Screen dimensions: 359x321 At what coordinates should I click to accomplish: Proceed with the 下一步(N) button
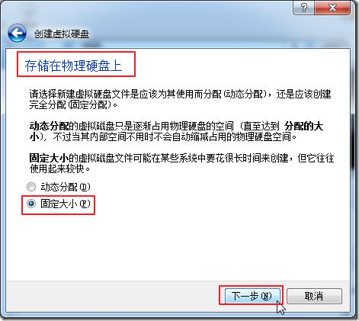[x=252, y=296]
